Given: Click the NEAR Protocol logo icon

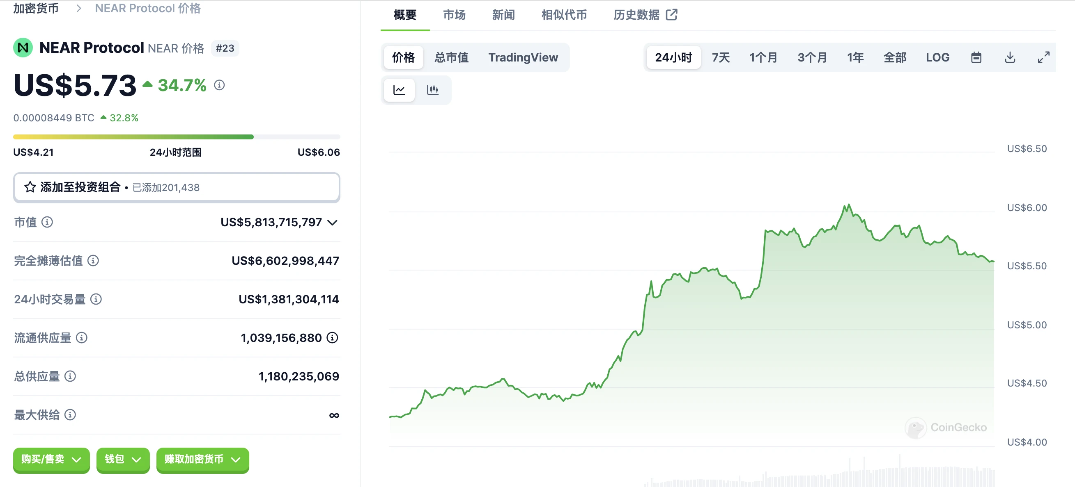Looking at the screenshot, I should pos(23,47).
